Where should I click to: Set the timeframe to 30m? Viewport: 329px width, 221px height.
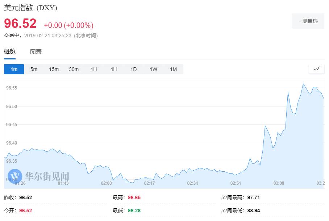point(74,69)
